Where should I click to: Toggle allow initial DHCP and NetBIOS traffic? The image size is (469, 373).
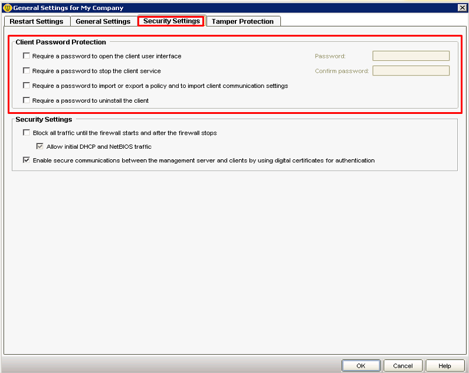[40, 146]
